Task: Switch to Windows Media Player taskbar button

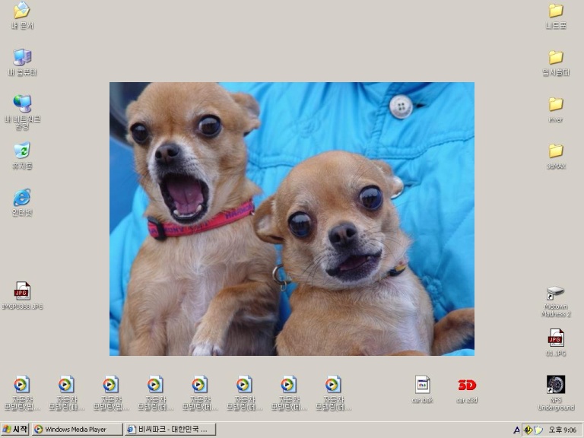Action: [x=77, y=430]
